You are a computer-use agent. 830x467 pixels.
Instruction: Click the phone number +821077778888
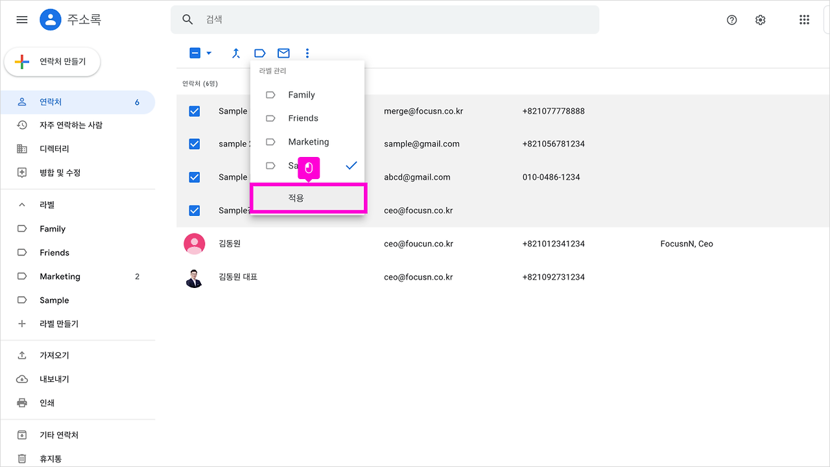(554, 111)
